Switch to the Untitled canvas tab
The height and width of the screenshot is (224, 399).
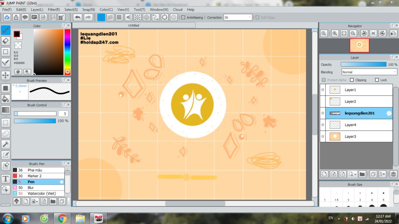click(x=134, y=25)
